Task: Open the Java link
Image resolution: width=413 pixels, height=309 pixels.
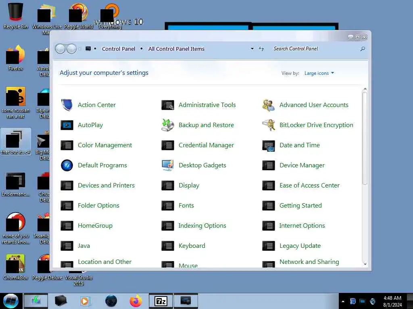Action: 84,246
